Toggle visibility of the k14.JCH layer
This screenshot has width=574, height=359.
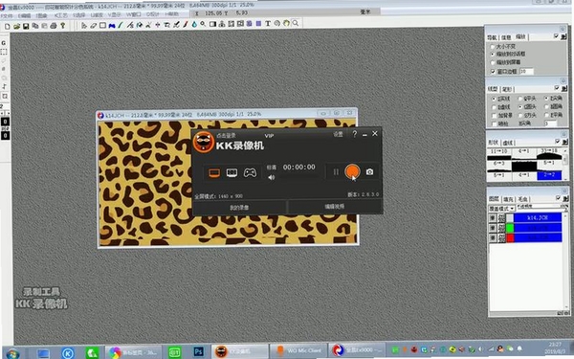493,218
